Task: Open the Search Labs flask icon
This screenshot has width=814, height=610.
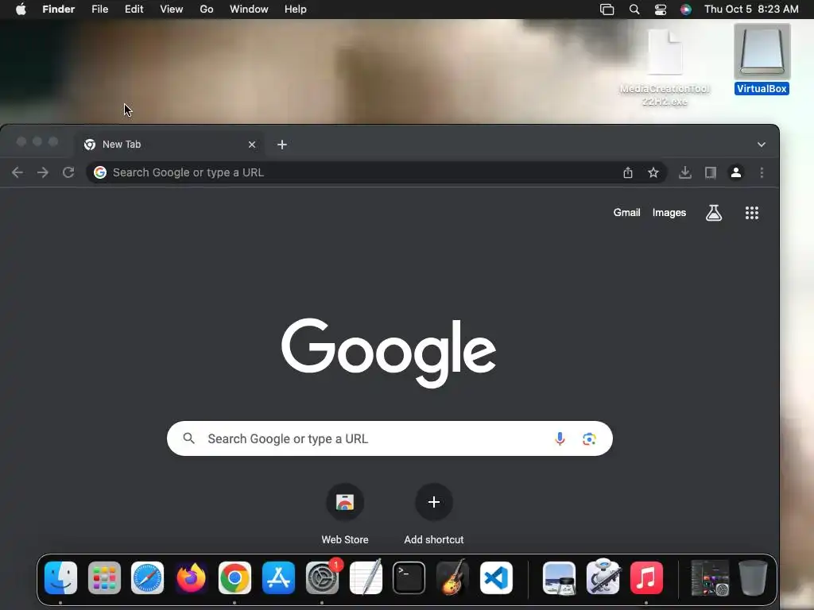Action: point(714,213)
